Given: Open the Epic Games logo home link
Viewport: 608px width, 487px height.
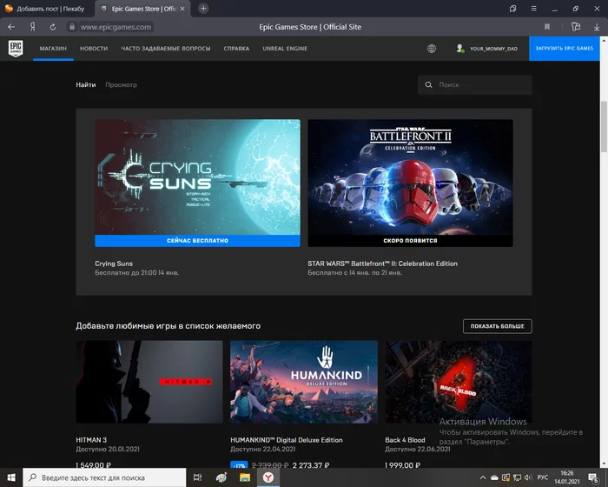Looking at the screenshot, I should [16, 49].
